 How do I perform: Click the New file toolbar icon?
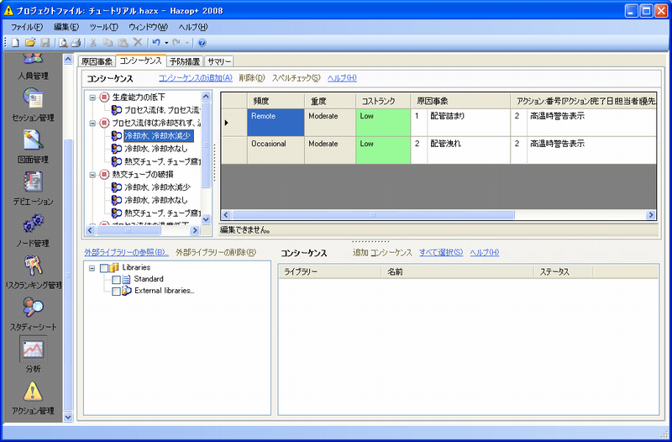click(15, 43)
